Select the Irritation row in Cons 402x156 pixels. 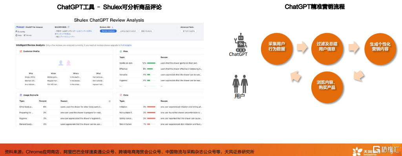pos(161,107)
